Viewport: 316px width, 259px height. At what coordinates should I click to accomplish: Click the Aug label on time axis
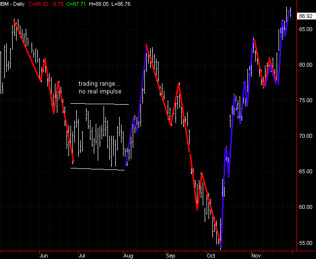click(128, 256)
